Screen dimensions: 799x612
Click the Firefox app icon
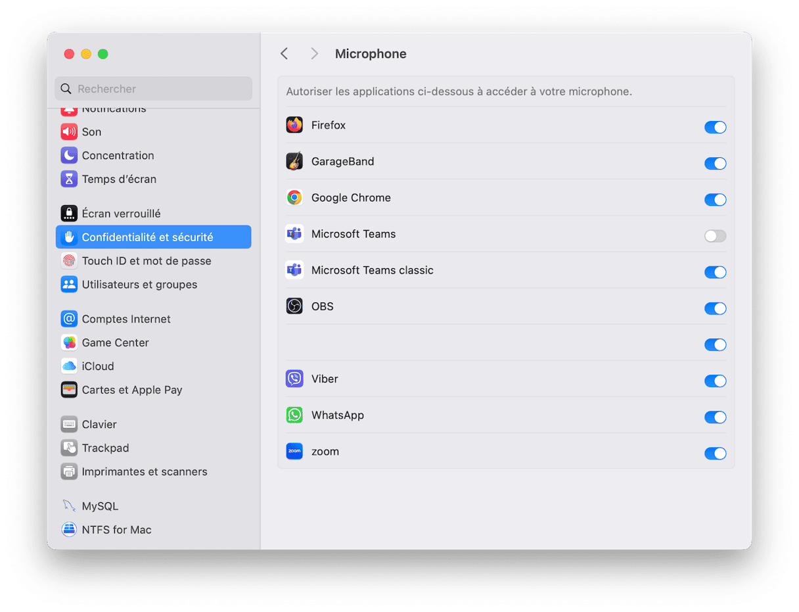[294, 125]
